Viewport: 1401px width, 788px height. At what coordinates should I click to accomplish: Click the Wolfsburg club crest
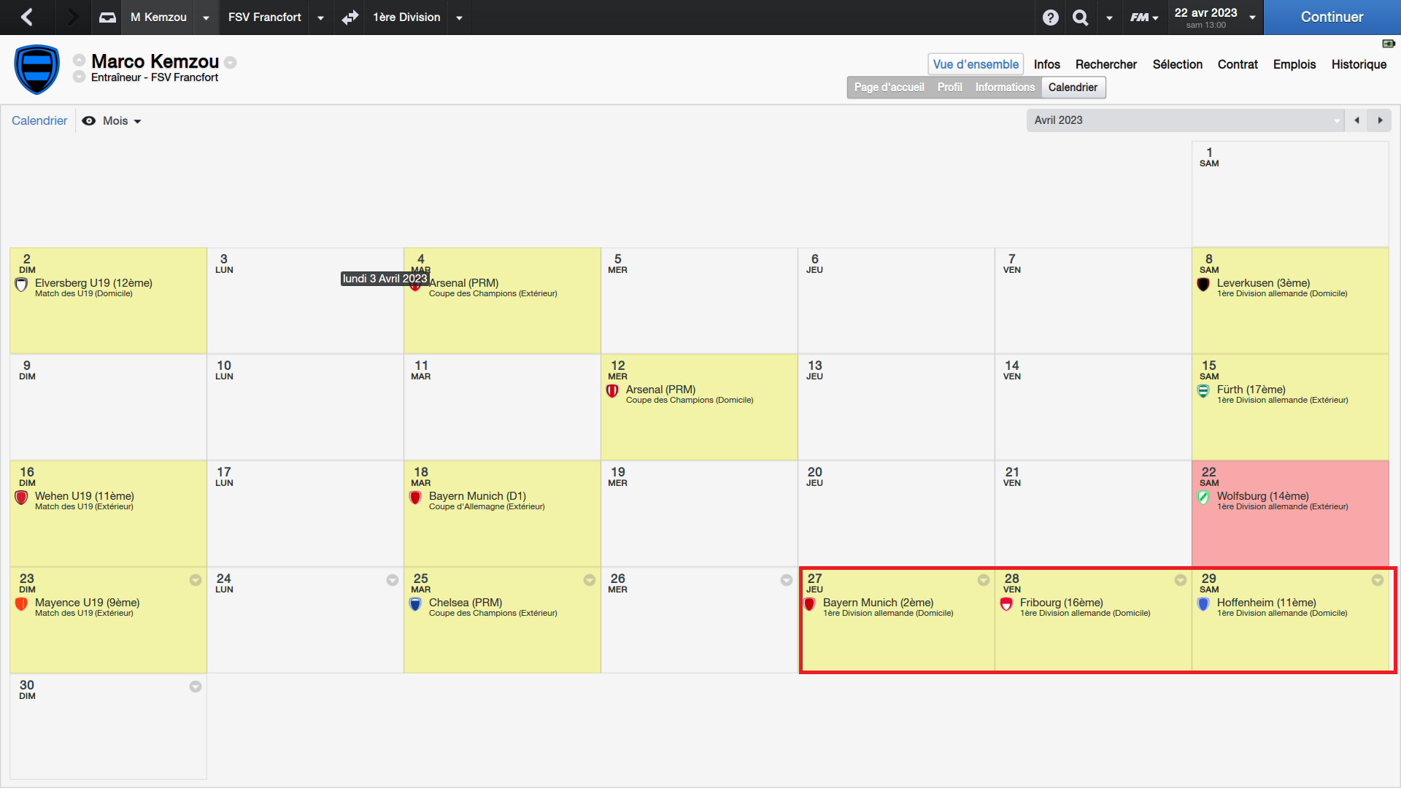click(1203, 498)
